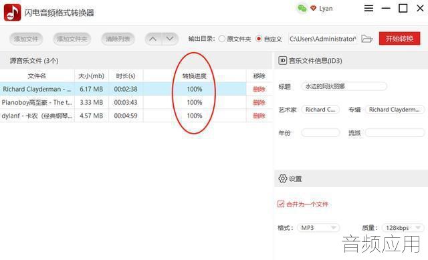Screen dimensions: 428x260
Task: Click the 音乐文件信息(ID3) panel title
Action: [x=316, y=61]
